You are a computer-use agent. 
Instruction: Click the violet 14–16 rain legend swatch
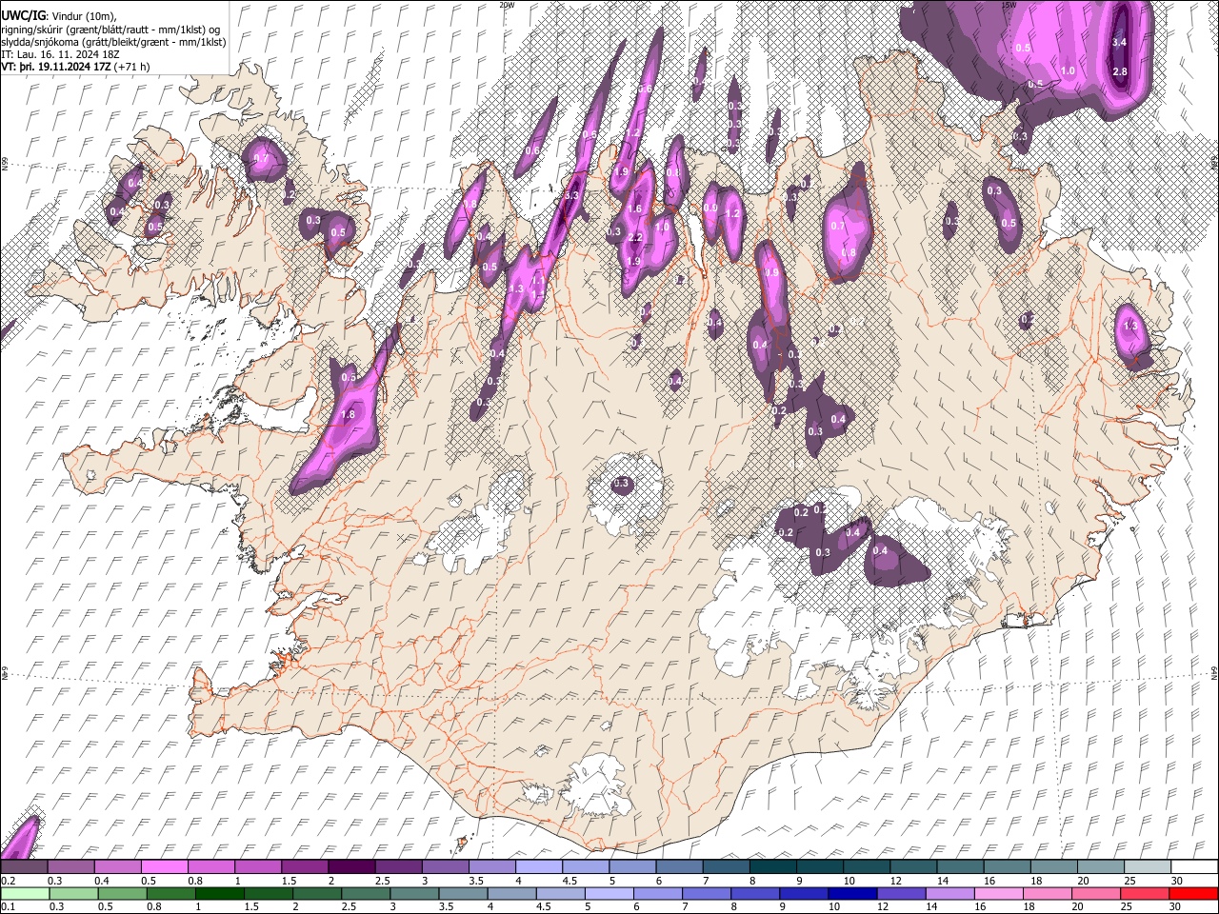pos(949,893)
